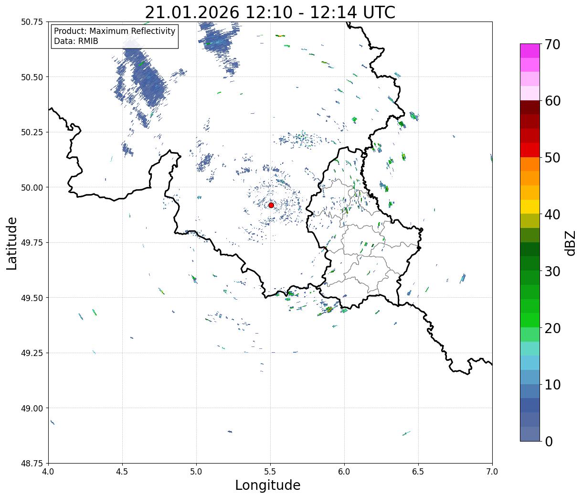Click the colorbar tick label 20
The height and width of the screenshot is (497, 582).
(x=552, y=328)
